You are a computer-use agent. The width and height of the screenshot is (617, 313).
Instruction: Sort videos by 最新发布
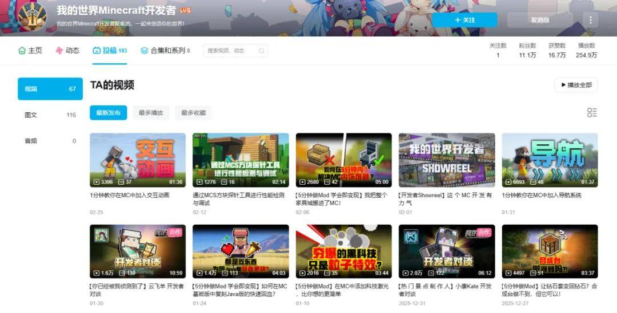pyautogui.click(x=108, y=113)
